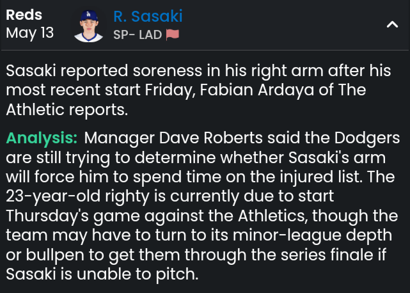410x293 pixels.
Task: Click "Thursday's game against the Athletics" text
Action: coord(156,216)
